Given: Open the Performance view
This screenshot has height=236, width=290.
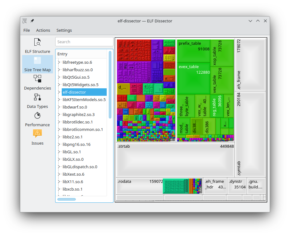Looking at the screenshot, I should click(x=37, y=119).
